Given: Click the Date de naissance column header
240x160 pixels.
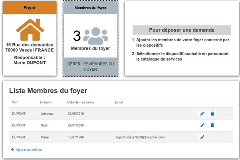Looking at the screenshot, I should (x=81, y=102).
